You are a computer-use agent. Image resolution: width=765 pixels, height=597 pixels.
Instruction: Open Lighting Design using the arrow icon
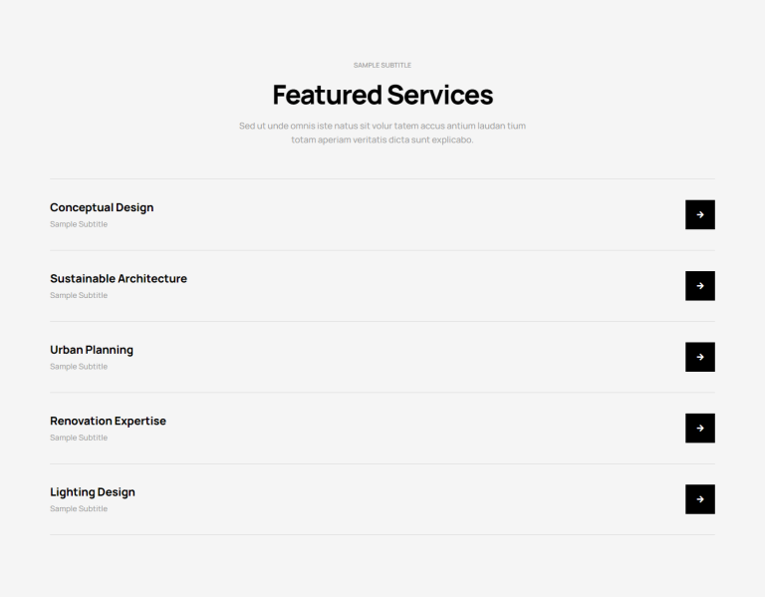700,499
